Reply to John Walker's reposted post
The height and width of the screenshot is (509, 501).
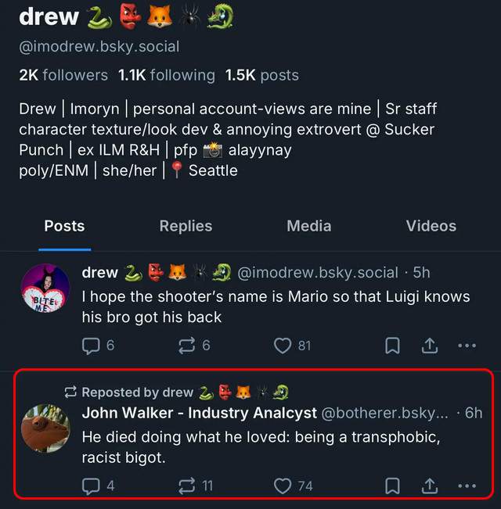point(91,486)
